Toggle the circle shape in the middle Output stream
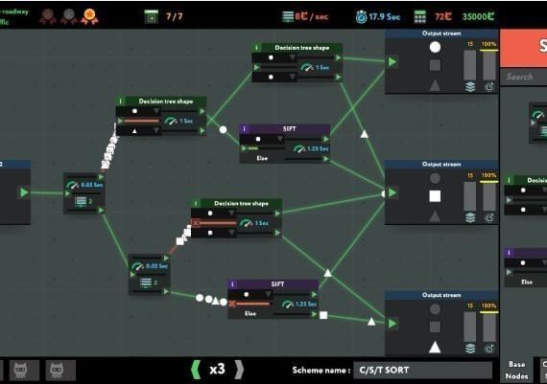Screen dimensions: 547x384 click(435, 178)
